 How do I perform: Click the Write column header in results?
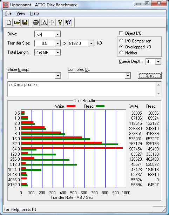tap(134, 106)
